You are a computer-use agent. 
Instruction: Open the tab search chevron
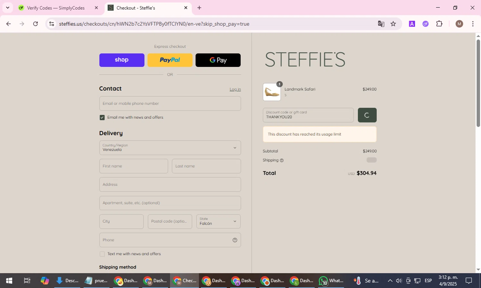pyautogui.click(x=7, y=8)
